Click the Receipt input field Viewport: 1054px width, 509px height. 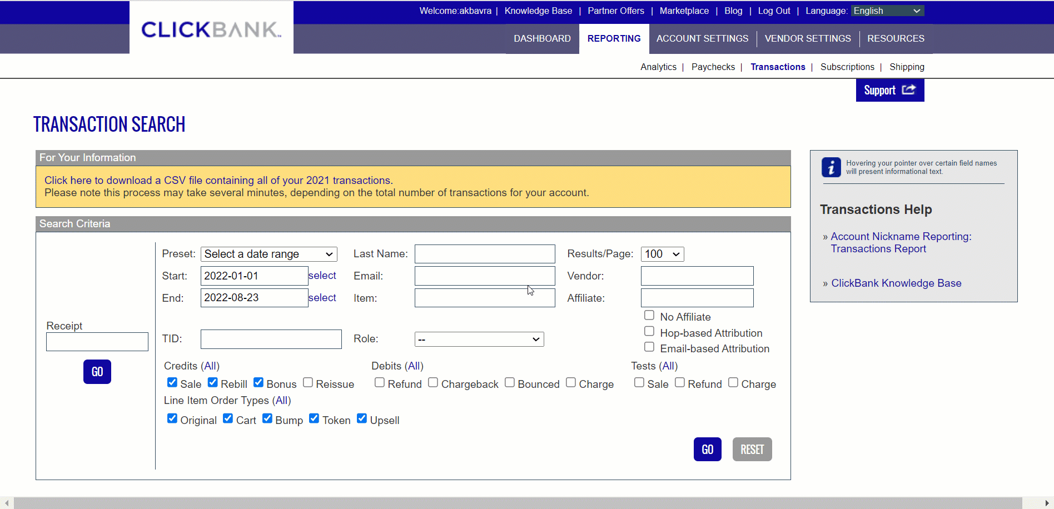97,342
